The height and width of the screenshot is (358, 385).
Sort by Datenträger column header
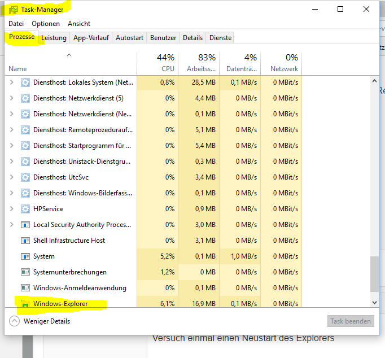click(x=240, y=64)
